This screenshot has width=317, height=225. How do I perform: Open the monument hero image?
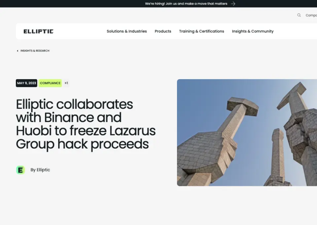click(x=247, y=132)
